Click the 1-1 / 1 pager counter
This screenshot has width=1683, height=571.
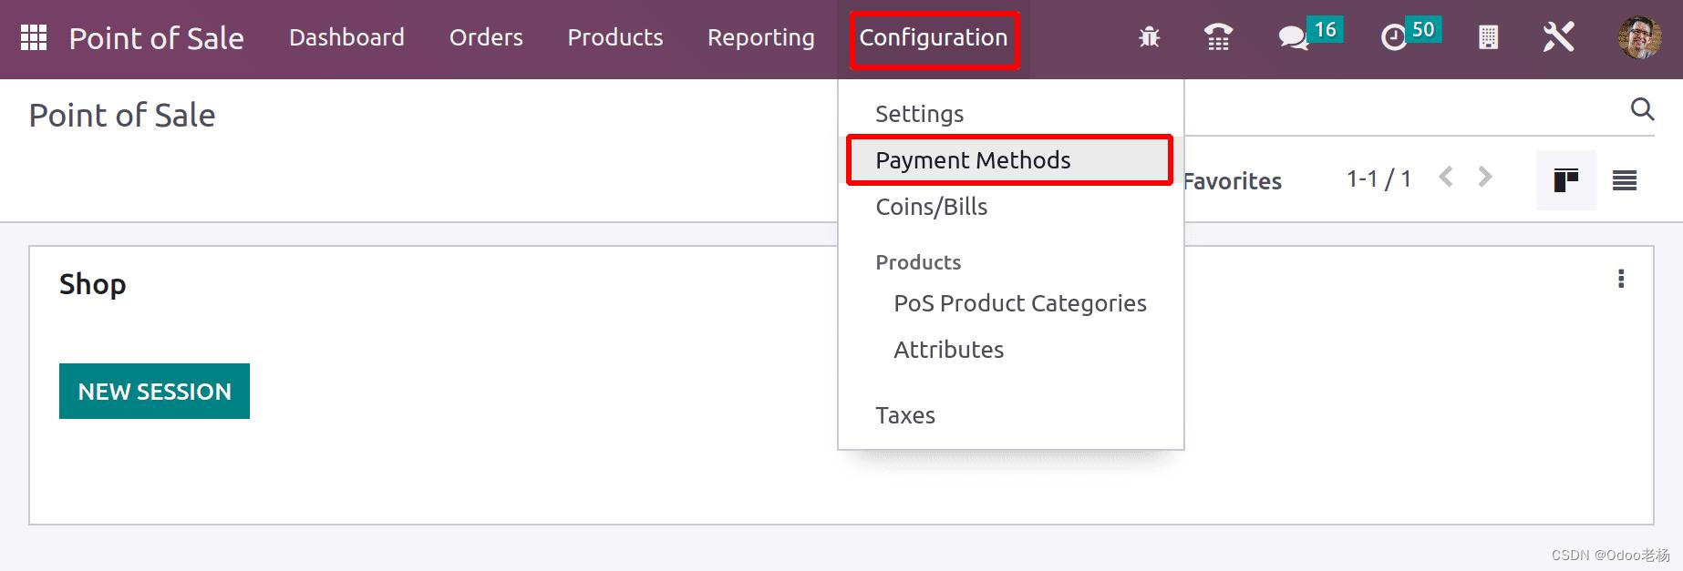coord(1378,178)
